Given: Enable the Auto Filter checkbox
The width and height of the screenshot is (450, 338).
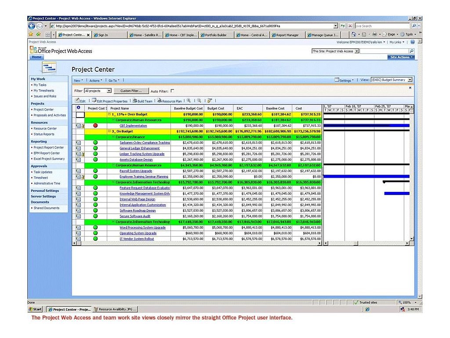Looking at the screenshot, I should click(x=172, y=91).
